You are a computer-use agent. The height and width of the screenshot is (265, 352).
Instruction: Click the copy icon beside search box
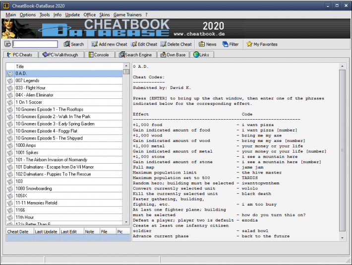click(x=7, y=44)
